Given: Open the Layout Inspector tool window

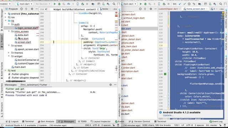Looking at the screenshot, I should pyautogui.click(x=100, y=121).
